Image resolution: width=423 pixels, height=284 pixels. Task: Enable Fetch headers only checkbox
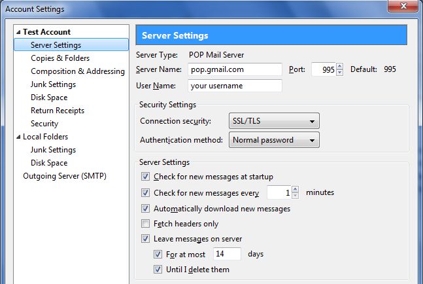[x=145, y=224]
